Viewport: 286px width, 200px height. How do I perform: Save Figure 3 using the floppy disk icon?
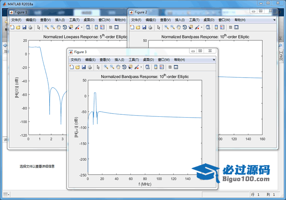[x=84, y=67]
